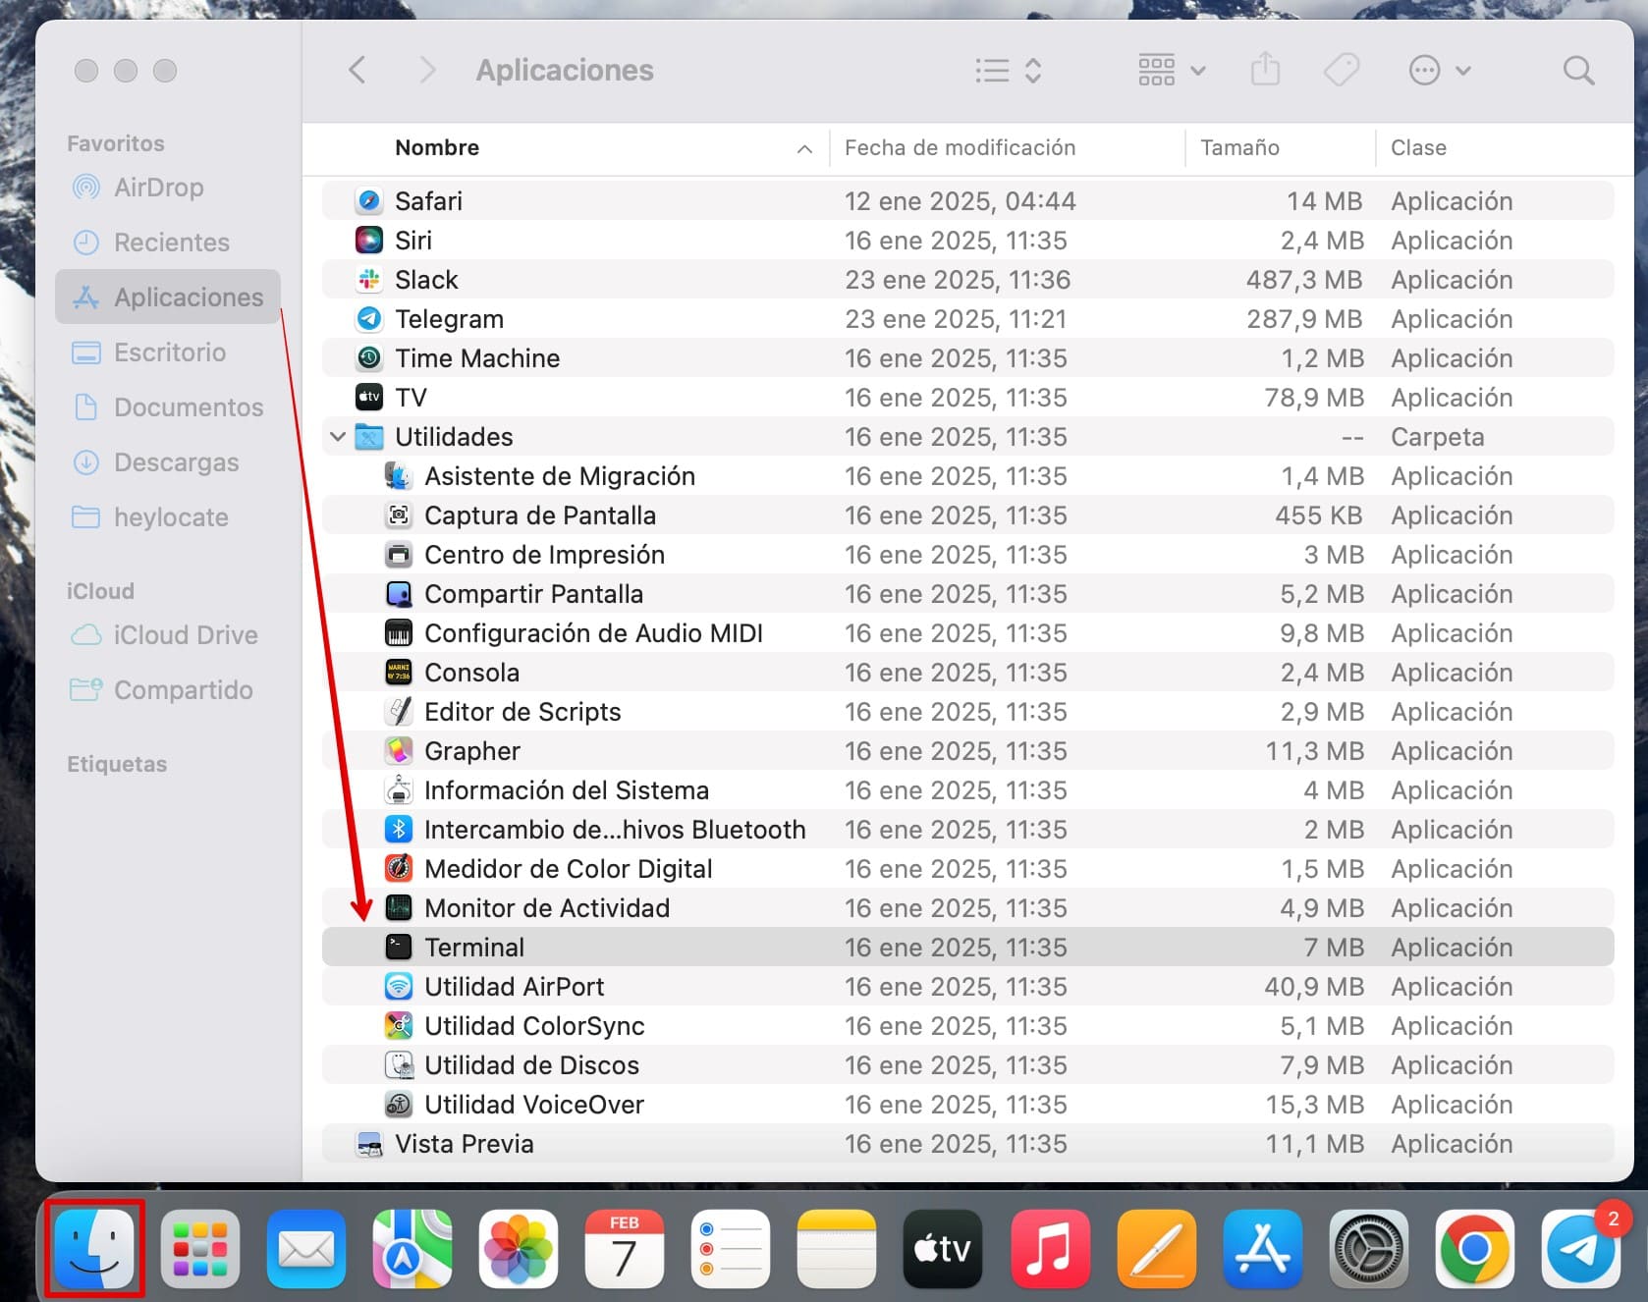Select AirDrop in the sidebar
1648x1302 pixels.
click(x=168, y=188)
